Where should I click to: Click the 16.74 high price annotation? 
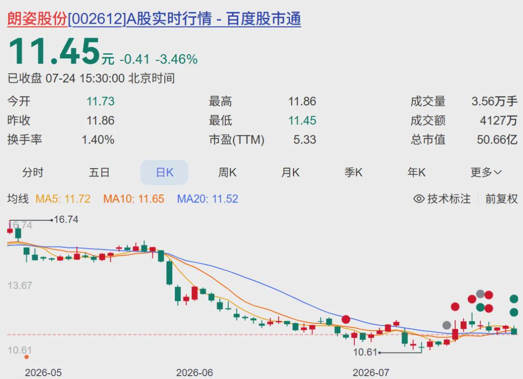(x=66, y=219)
